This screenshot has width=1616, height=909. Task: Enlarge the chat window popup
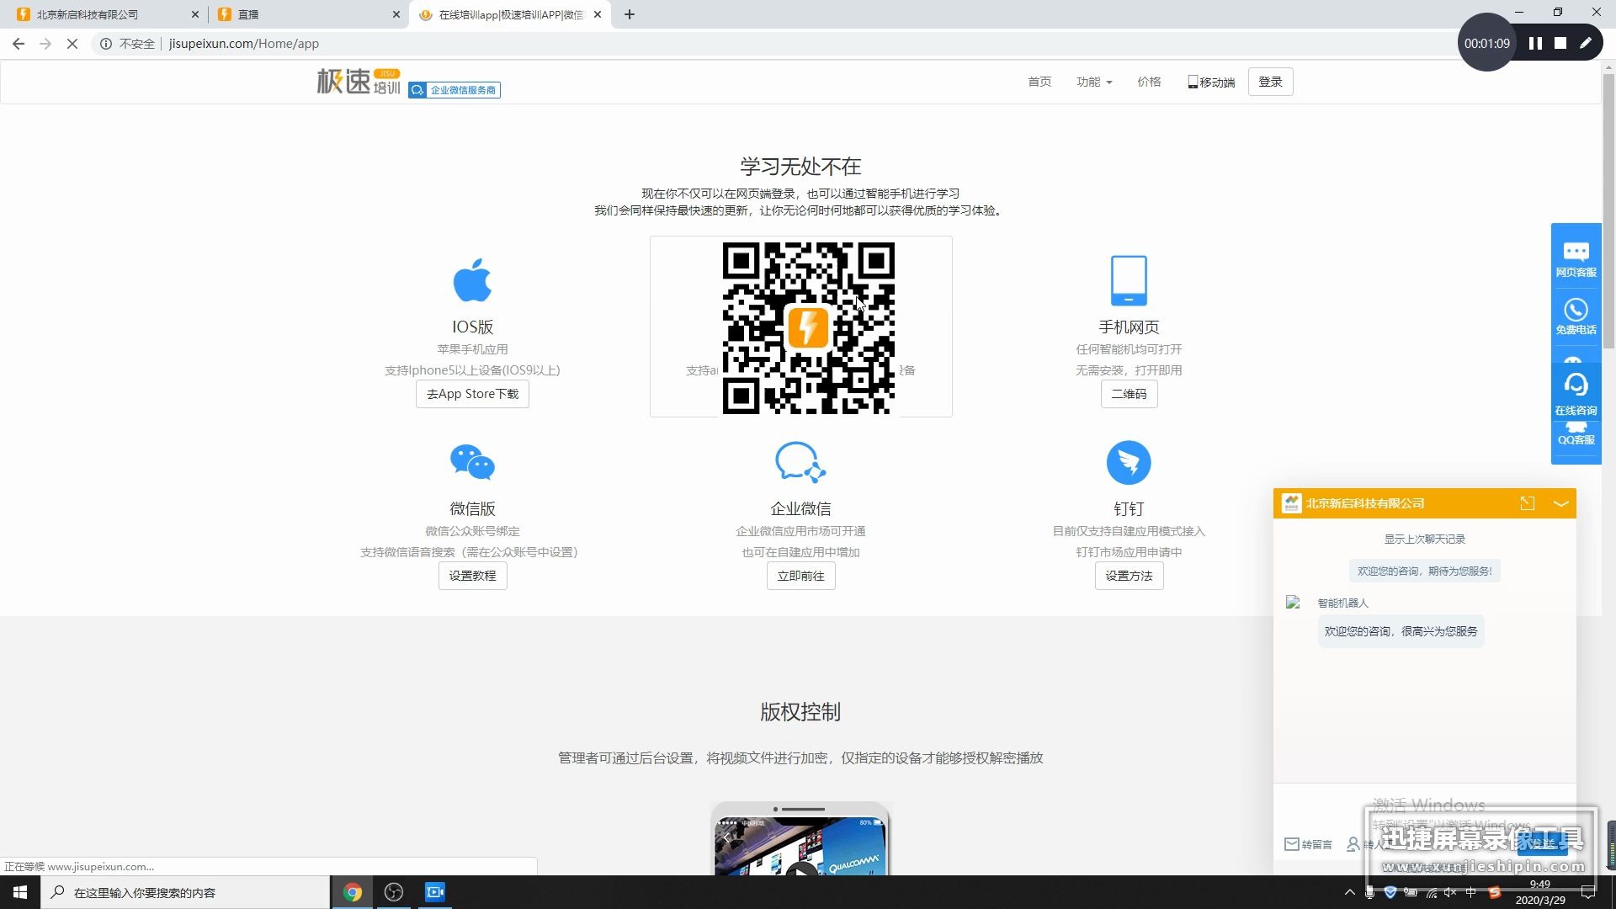pyautogui.click(x=1528, y=503)
